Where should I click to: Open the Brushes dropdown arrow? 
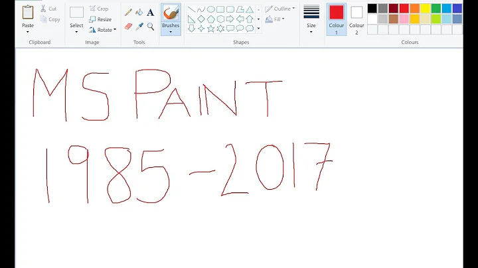click(x=171, y=32)
